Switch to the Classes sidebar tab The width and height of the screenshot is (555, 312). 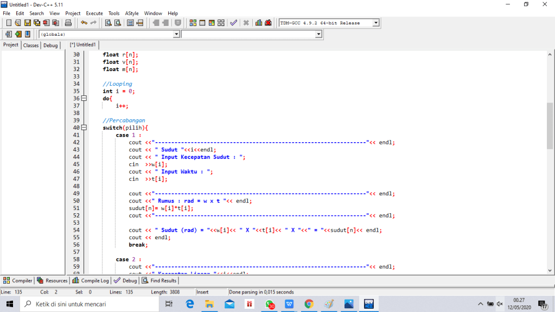point(31,46)
